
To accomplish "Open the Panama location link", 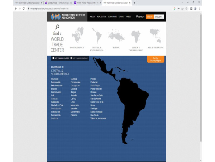I will [74, 115].
